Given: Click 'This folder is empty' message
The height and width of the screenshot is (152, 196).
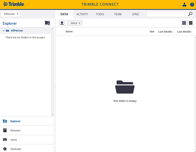Looking at the screenshot, I should coord(125,101).
